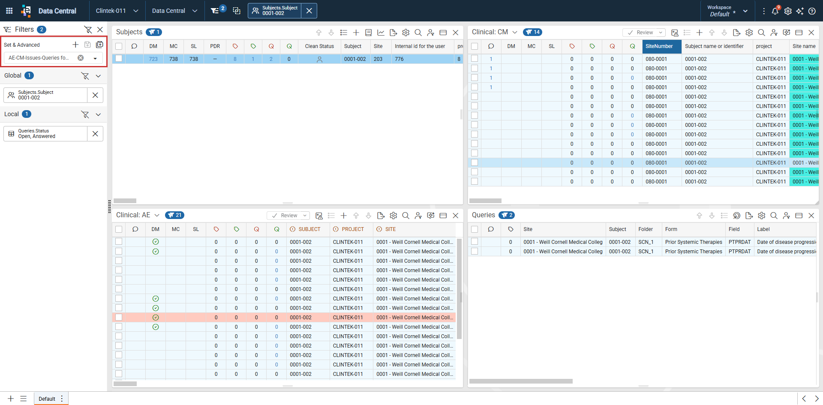Click the SiteNumber column header
The width and height of the screenshot is (823, 405).
point(662,46)
